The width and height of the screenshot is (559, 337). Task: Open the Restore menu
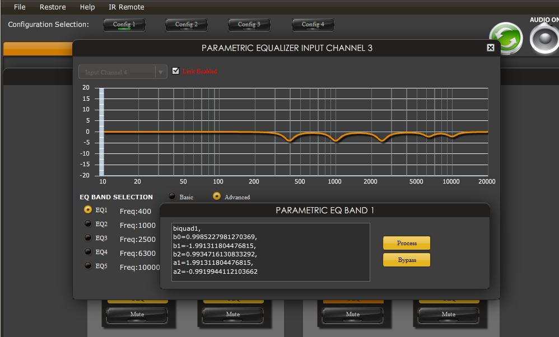pyautogui.click(x=53, y=7)
